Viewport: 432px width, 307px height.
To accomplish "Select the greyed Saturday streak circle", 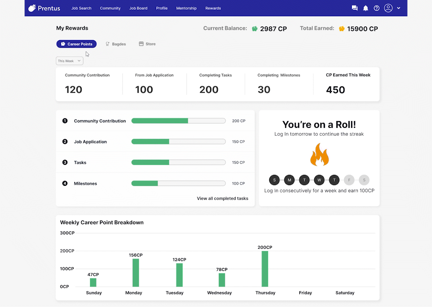I will (x=364, y=180).
